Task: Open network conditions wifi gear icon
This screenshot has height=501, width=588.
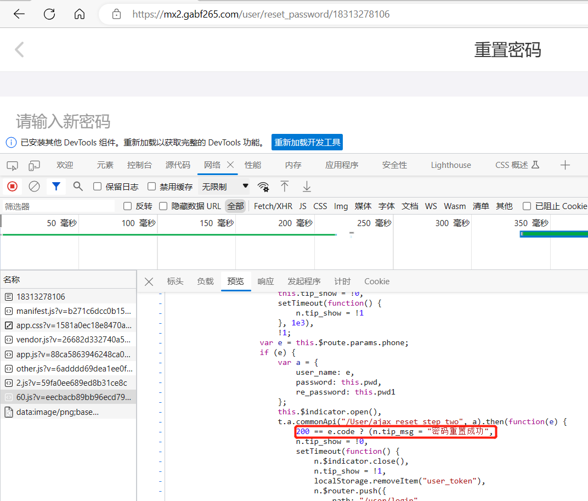Action: (x=263, y=187)
